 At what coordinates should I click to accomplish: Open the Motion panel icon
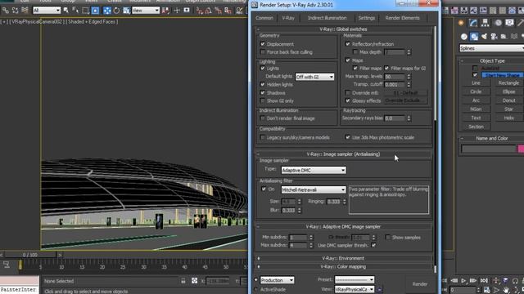(498, 23)
